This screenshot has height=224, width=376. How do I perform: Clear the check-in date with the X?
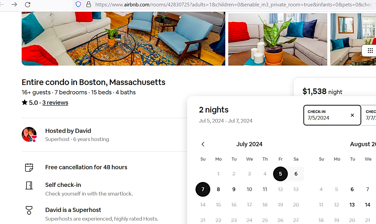[352, 115]
